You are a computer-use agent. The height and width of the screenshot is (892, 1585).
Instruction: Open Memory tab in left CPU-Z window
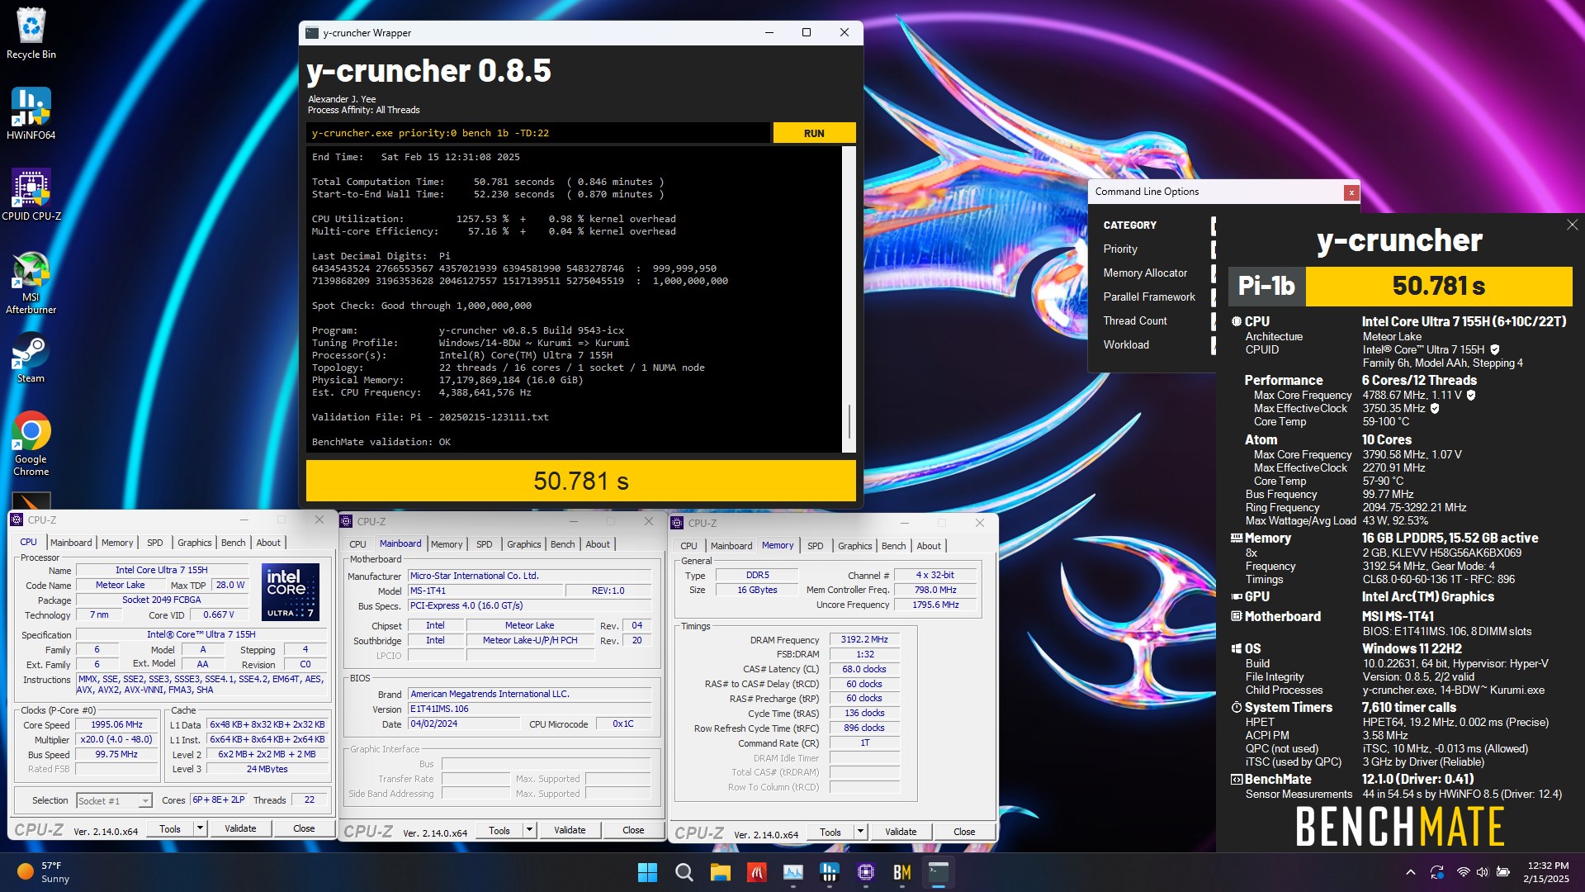(x=117, y=543)
